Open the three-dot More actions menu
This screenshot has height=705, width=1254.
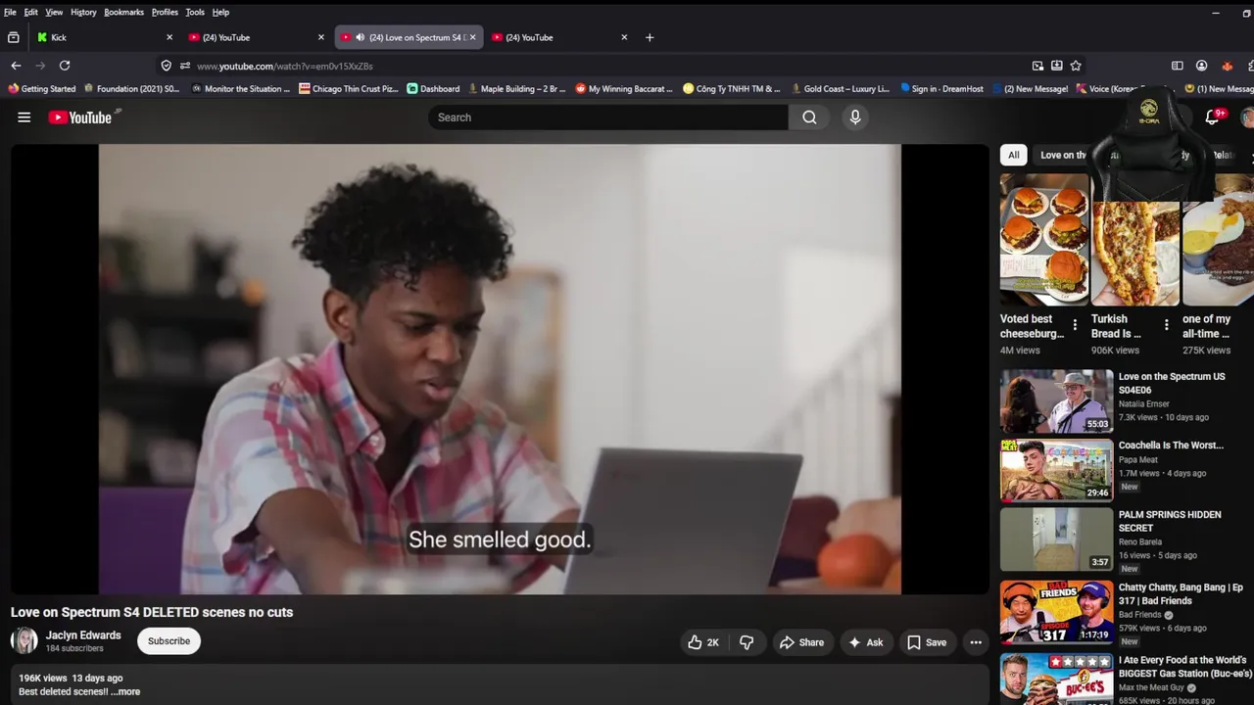(976, 642)
